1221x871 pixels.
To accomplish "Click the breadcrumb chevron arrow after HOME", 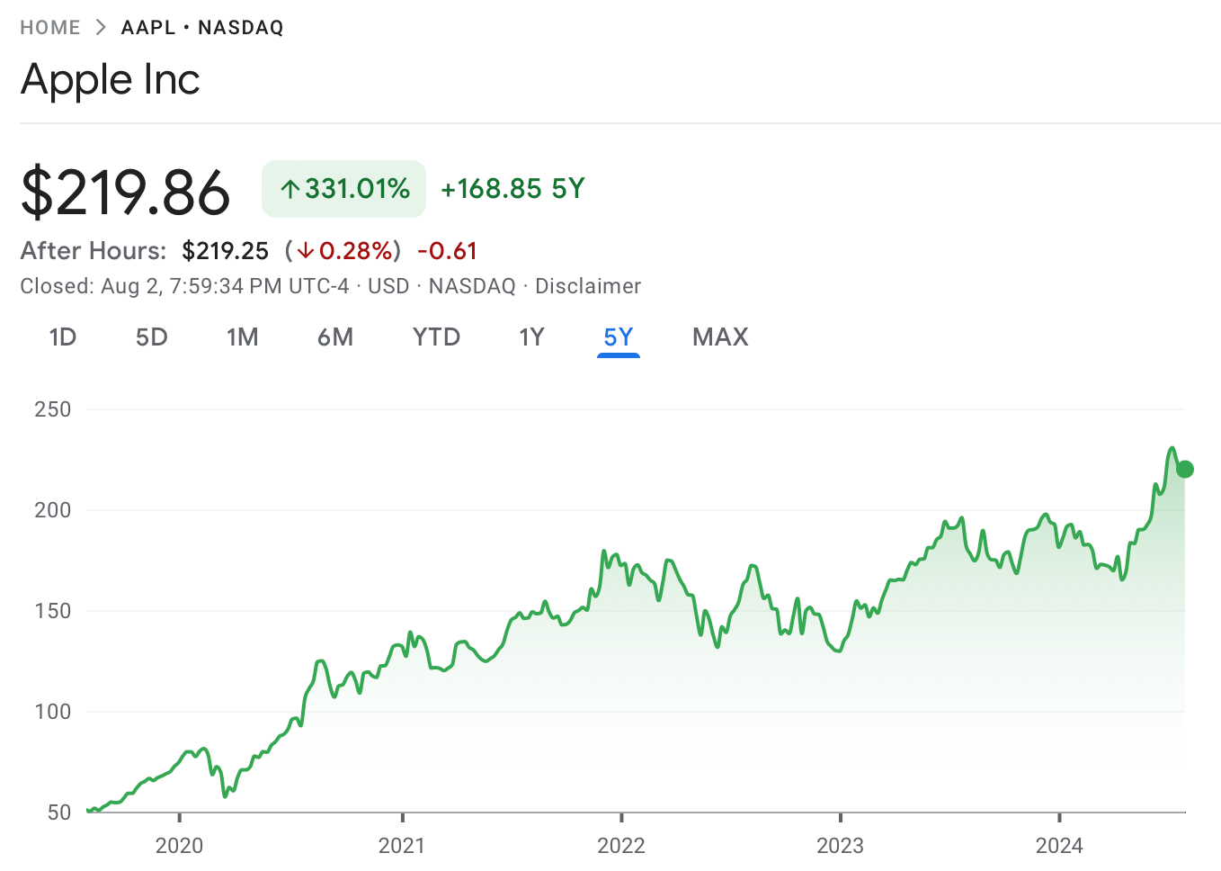I will (x=101, y=28).
